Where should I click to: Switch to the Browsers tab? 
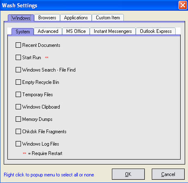(47, 18)
